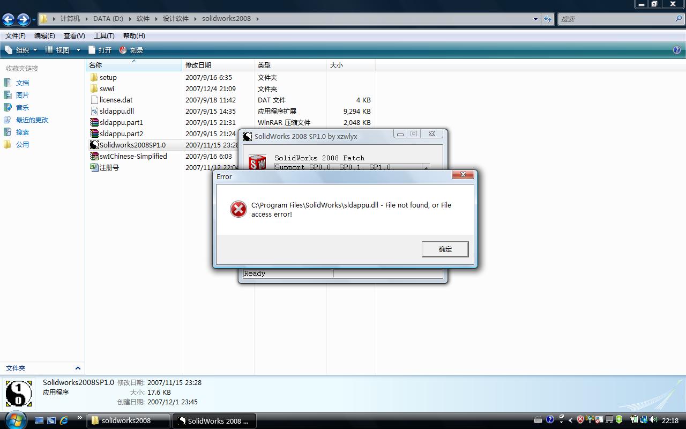Screen dimensions: 686x429
Task: Open the 音乐 music favorite link
Action: [x=23, y=107]
